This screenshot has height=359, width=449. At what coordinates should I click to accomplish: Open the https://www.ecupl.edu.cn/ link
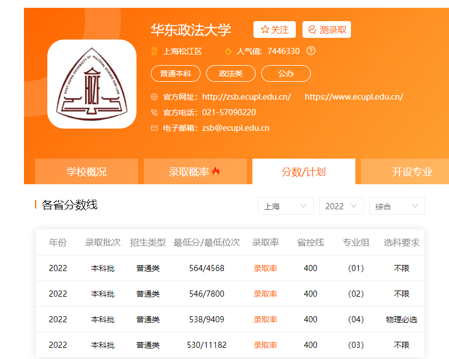(x=354, y=97)
